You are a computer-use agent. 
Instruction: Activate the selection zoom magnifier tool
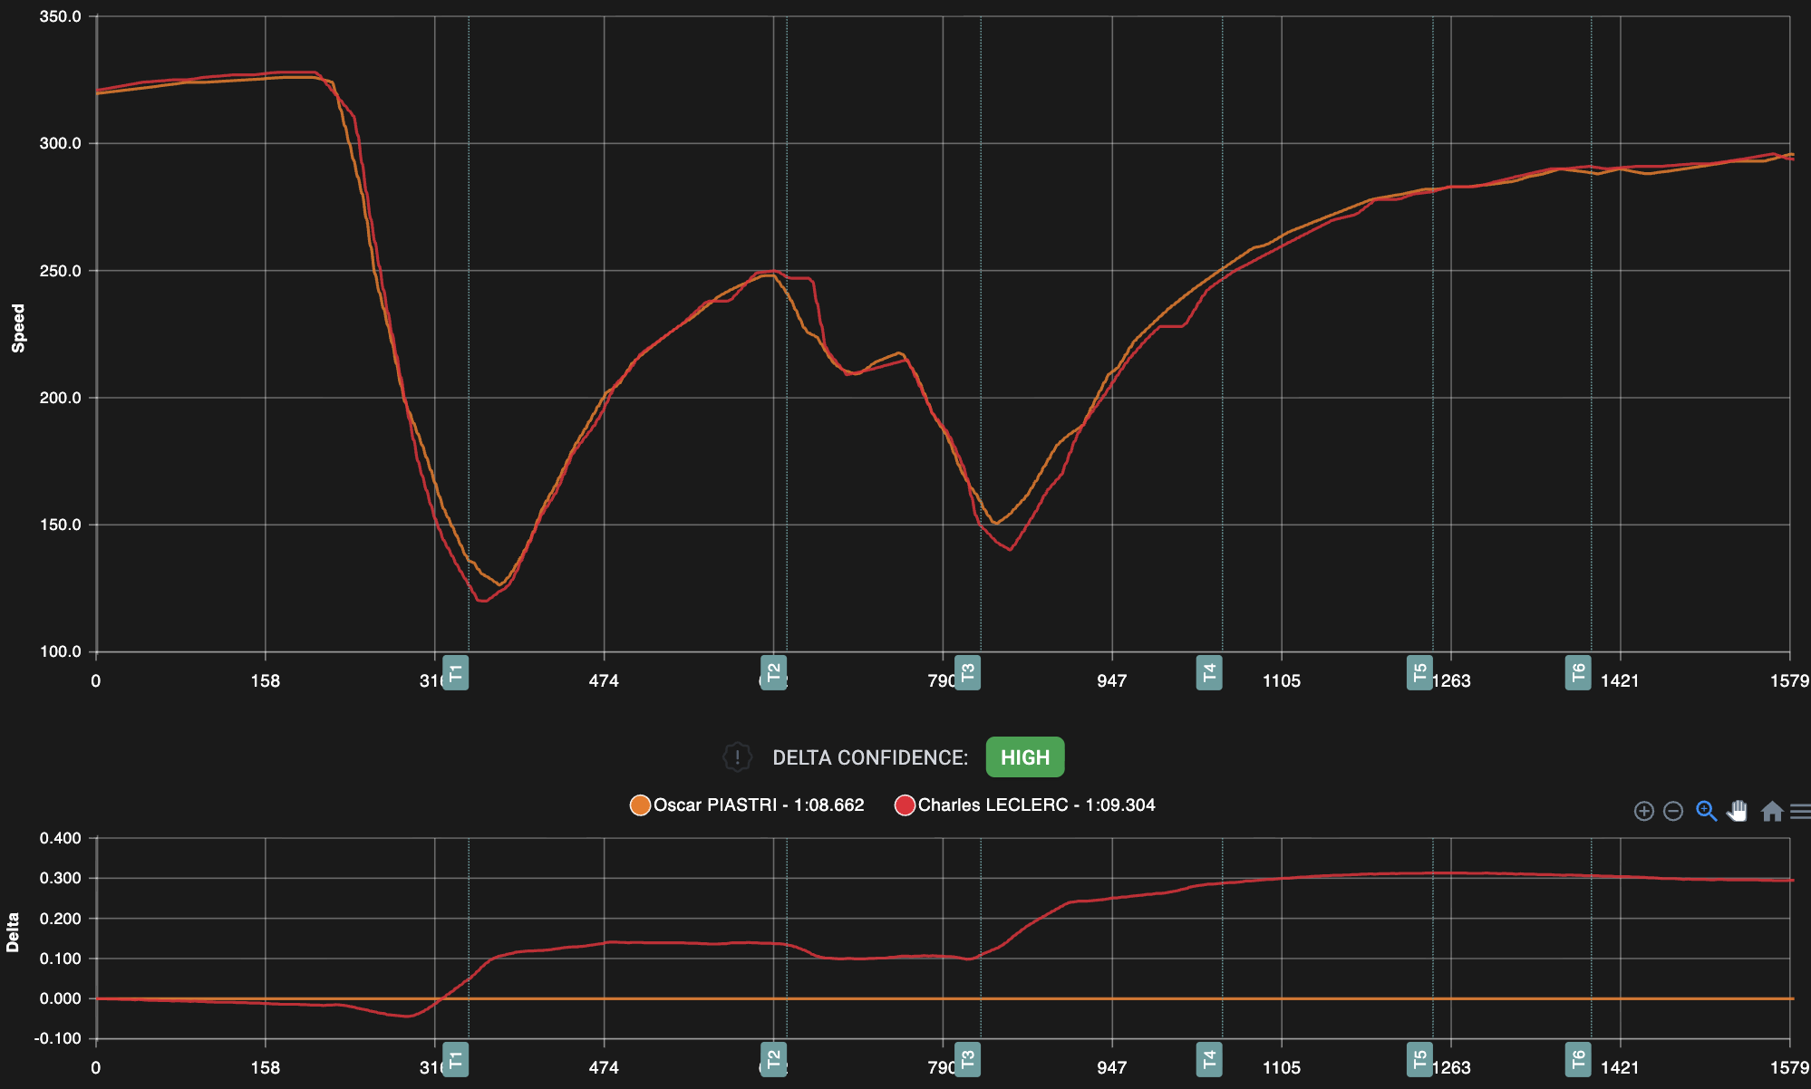coord(1706,811)
